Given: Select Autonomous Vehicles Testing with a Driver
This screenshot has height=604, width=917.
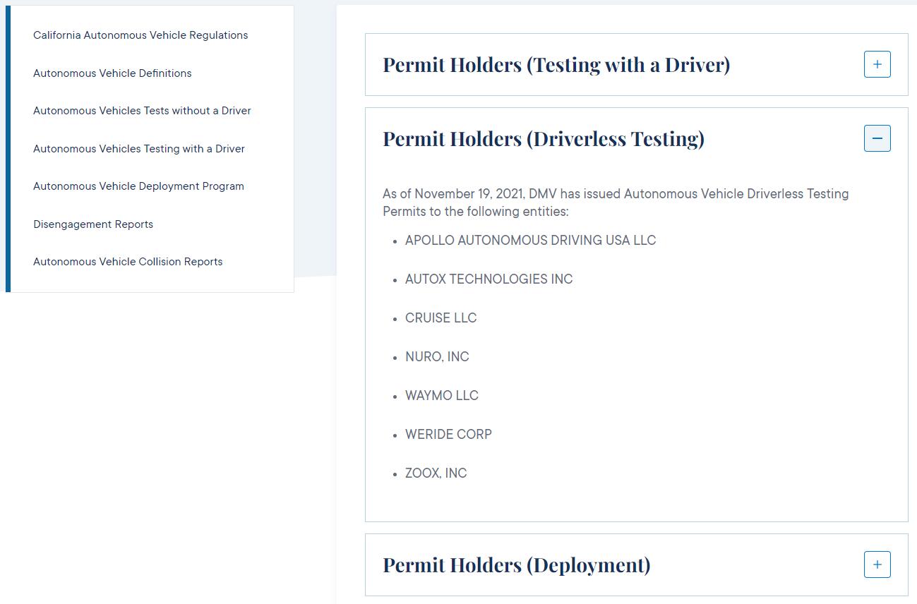Looking at the screenshot, I should click(138, 148).
